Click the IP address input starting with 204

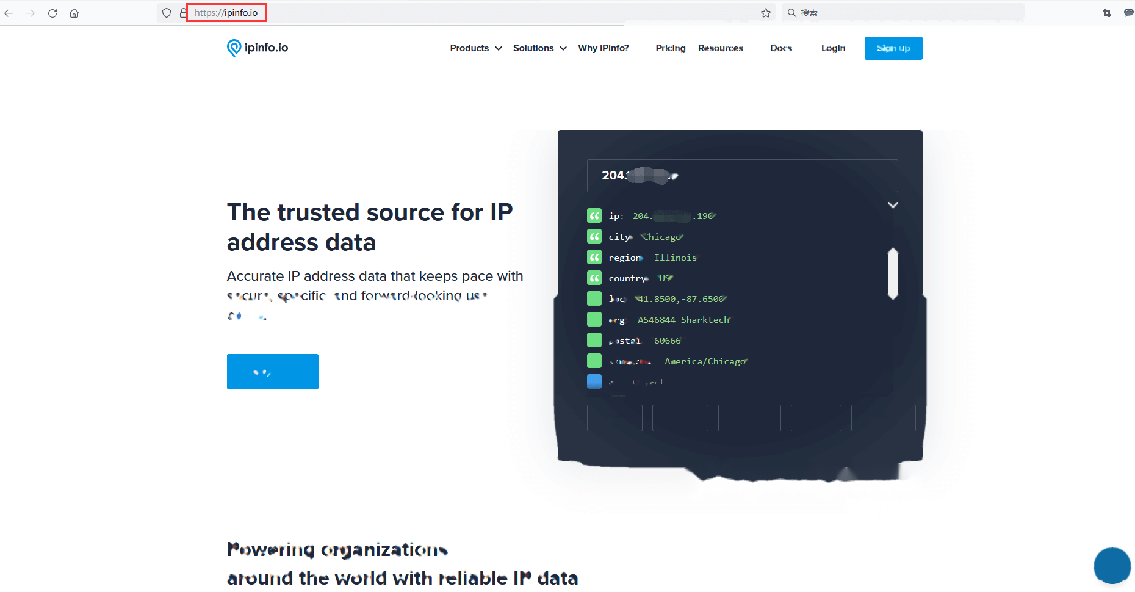[742, 176]
